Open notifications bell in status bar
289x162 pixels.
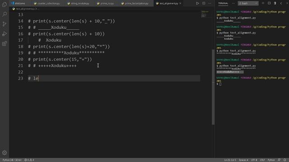285,160
